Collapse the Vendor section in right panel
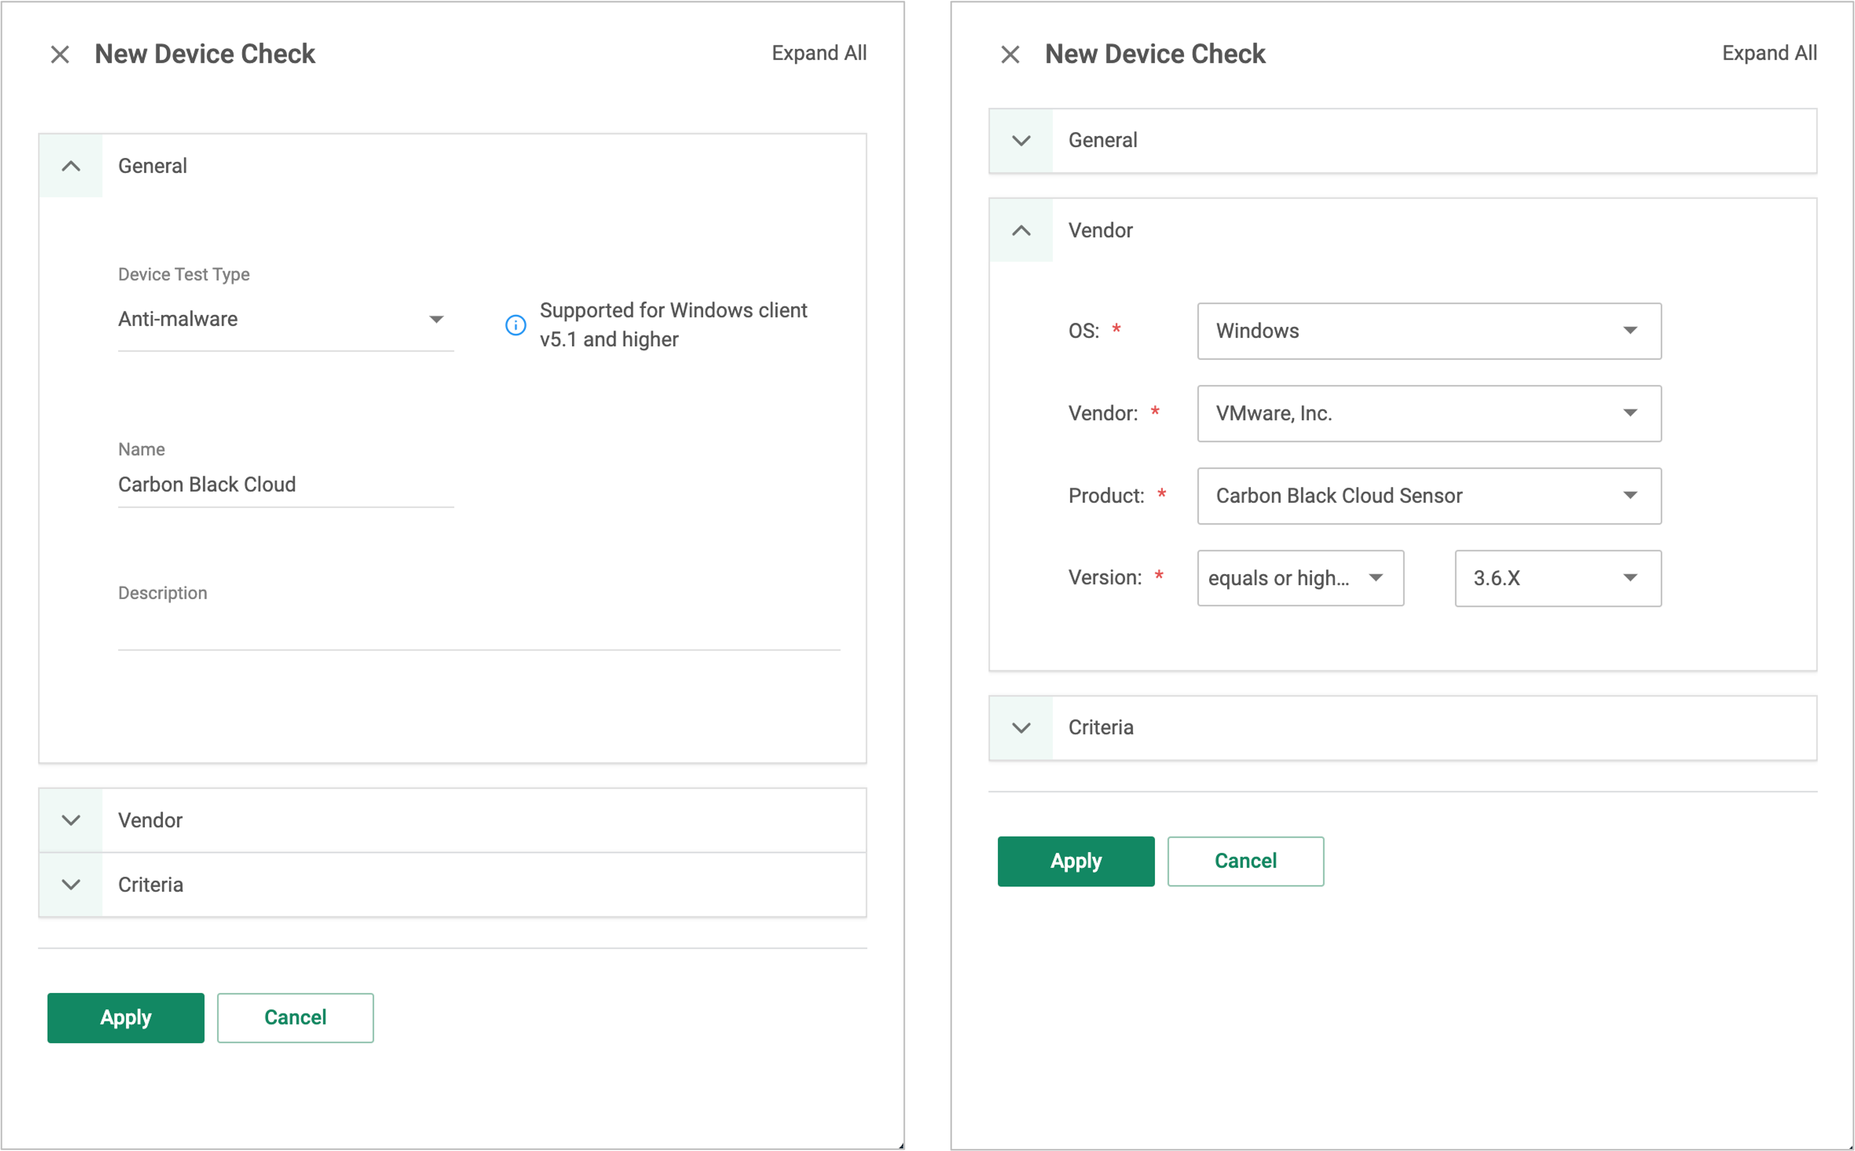 pos(1021,231)
